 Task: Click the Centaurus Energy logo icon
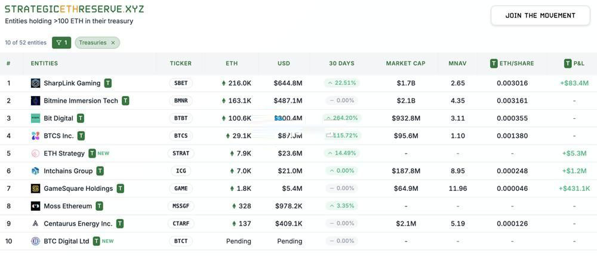point(35,224)
